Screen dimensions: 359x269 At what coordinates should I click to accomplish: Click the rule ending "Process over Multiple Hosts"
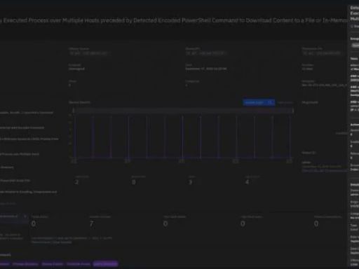tap(20, 154)
